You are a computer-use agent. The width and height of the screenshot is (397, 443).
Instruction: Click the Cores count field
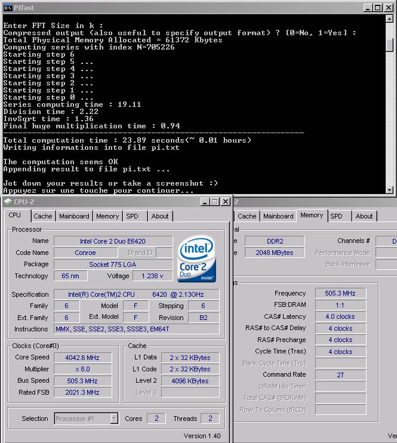coord(156,419)
